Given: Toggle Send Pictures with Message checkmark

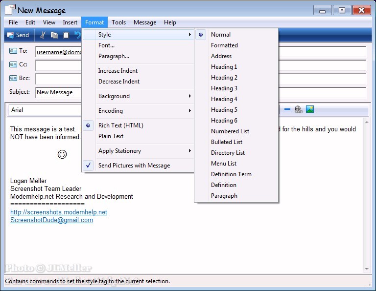Looking at the screenshot, I should [x=134, y=166].
